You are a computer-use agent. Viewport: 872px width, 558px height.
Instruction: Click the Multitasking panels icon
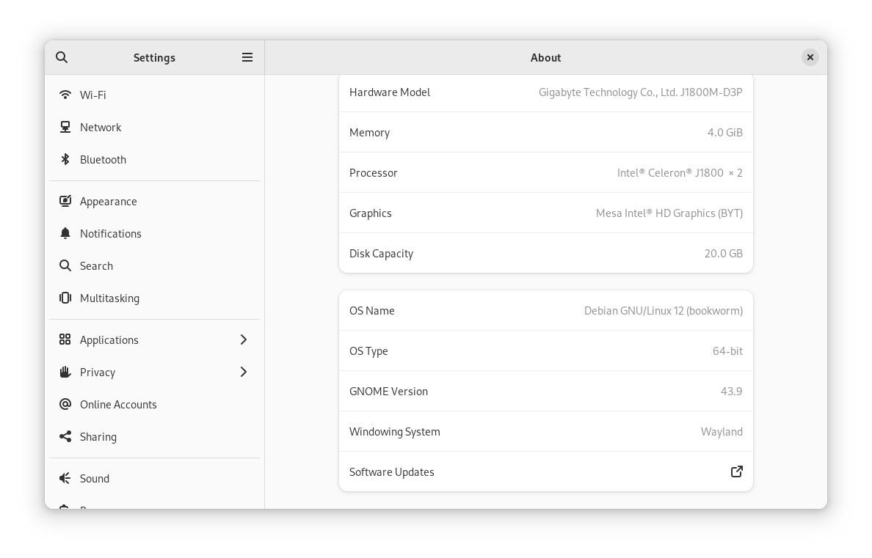click(65, 298)
